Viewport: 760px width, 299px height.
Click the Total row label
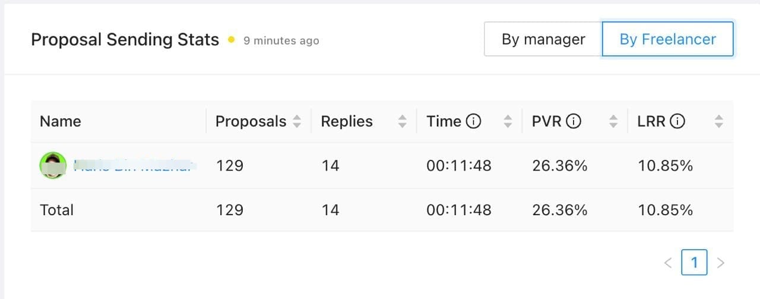(x=57, y=210)
